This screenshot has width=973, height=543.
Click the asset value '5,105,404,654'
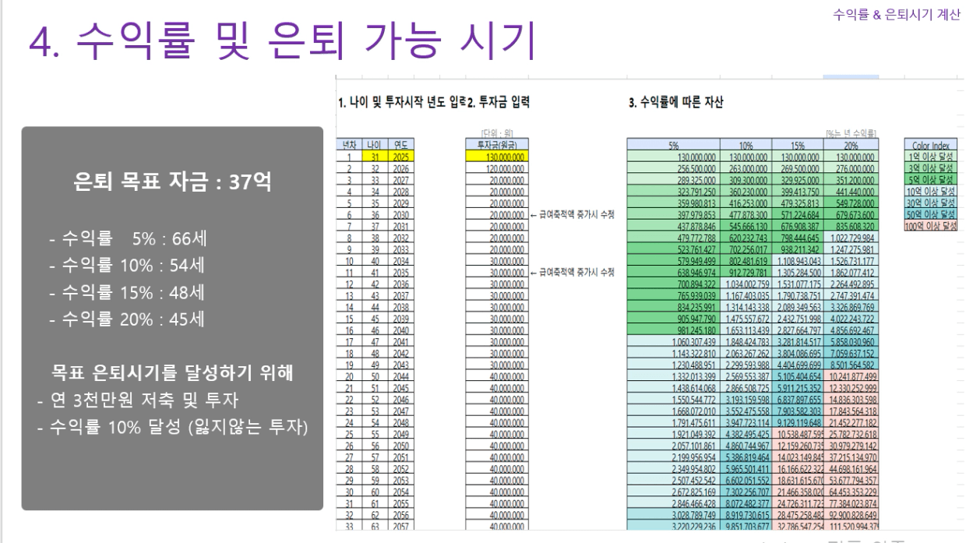(x=798, y=377)
